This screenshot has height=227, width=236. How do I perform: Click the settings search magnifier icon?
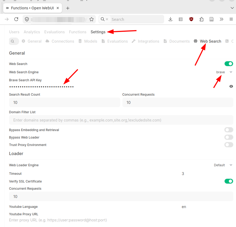[13, 41]
